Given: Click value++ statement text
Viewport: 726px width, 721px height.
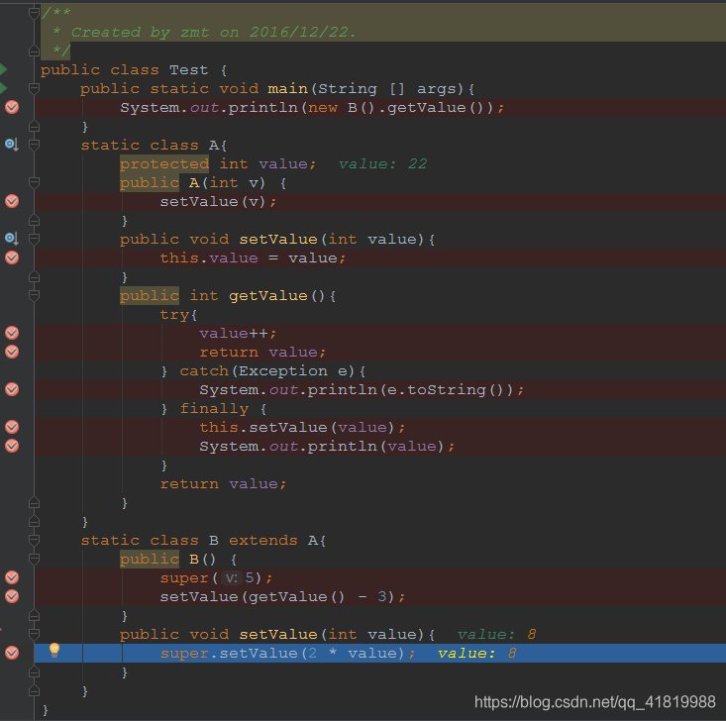Looking at the screenshot, I should click(x=238, y=334).
